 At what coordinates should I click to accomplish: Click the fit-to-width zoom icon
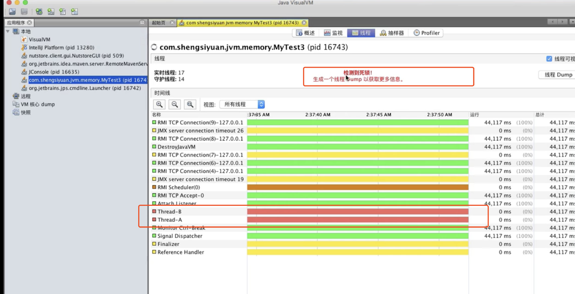[190, 104]
